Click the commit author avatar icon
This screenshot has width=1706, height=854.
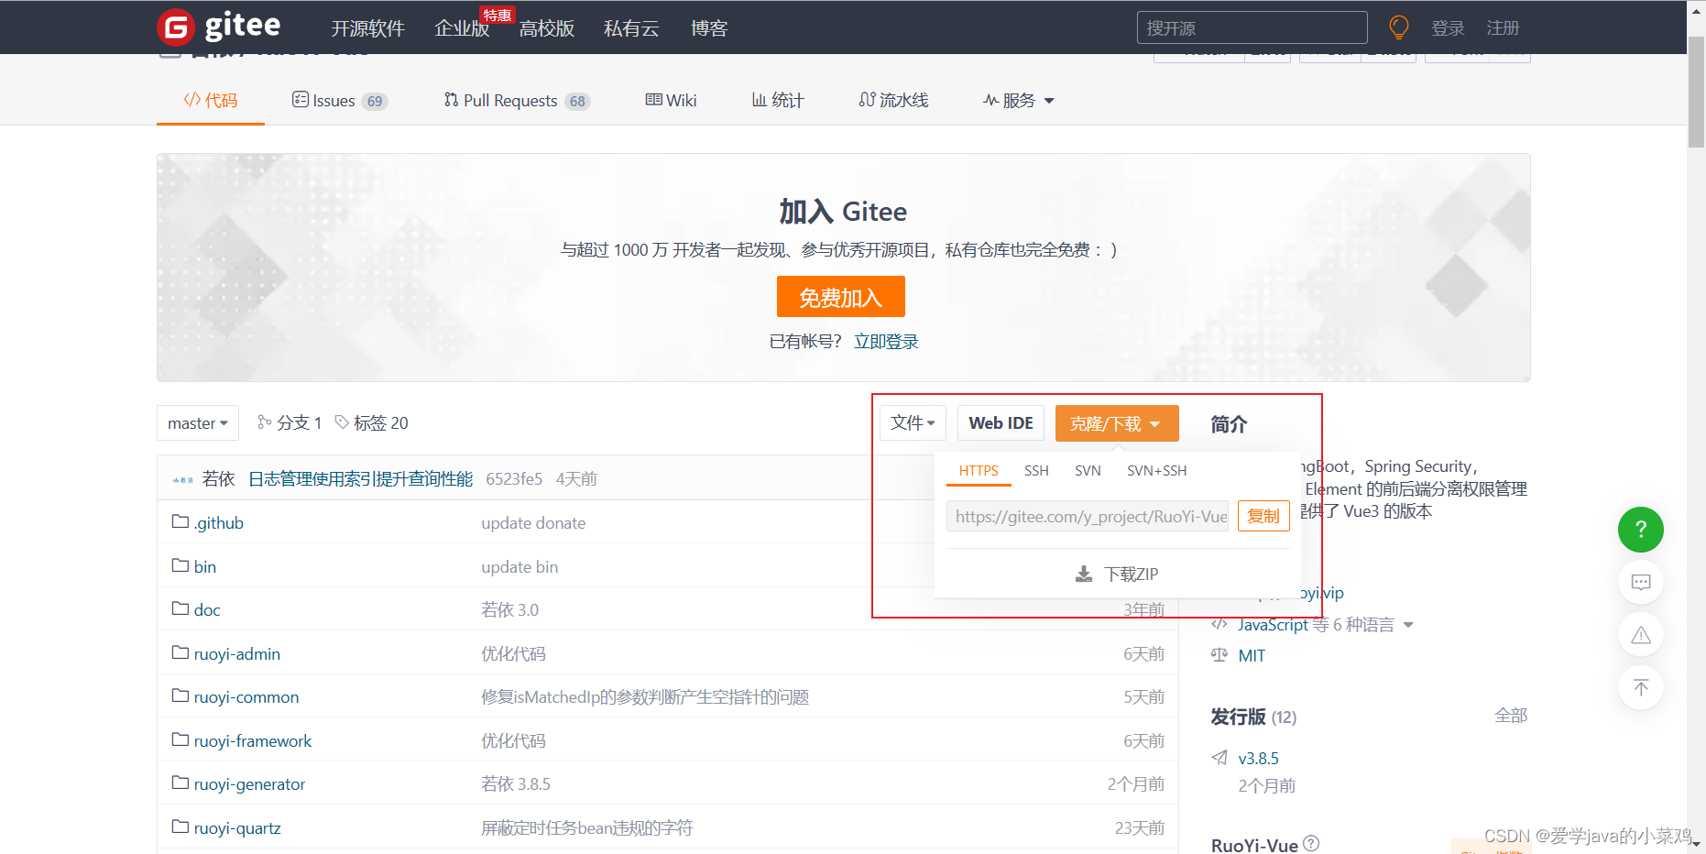182,479
